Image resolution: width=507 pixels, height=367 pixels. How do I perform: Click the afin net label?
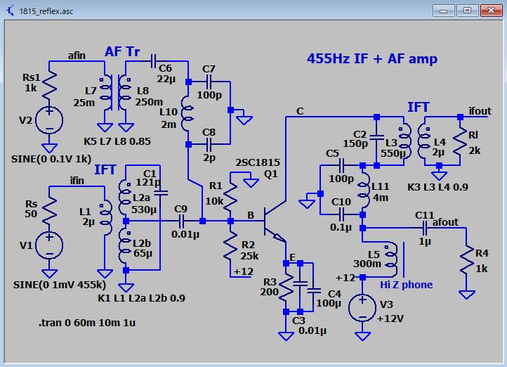click(x=77, y=56)
